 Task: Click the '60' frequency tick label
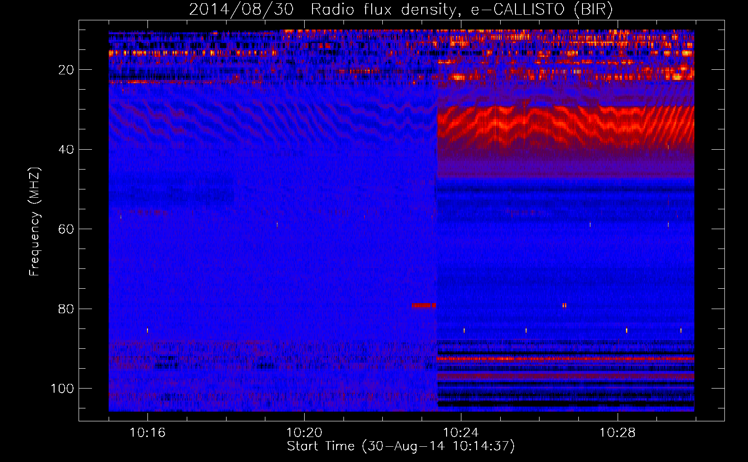coord(67,229)
